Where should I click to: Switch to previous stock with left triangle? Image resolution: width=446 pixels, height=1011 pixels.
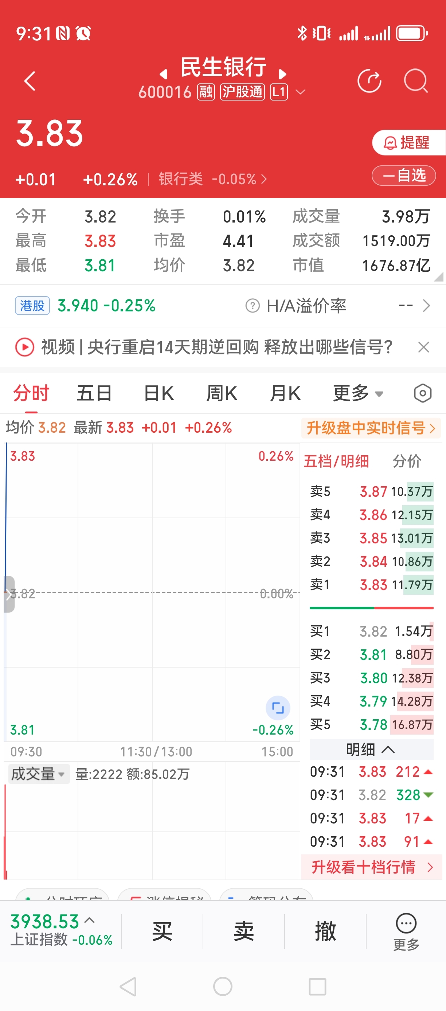tap(163, 74)
